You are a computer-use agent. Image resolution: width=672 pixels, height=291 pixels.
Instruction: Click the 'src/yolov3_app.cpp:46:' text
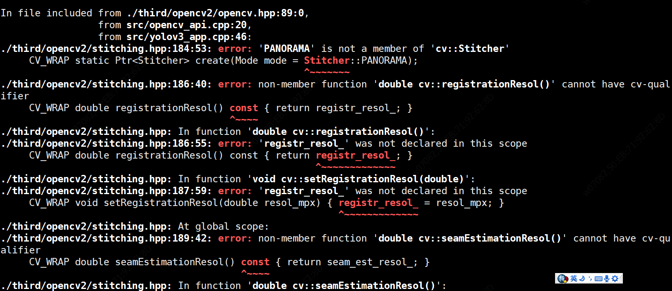189,37
